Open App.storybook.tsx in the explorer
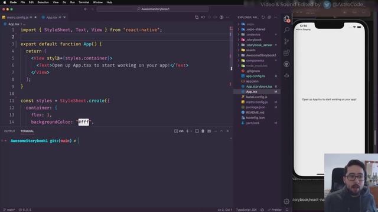 pyautogui.click(x=257, y=87)
